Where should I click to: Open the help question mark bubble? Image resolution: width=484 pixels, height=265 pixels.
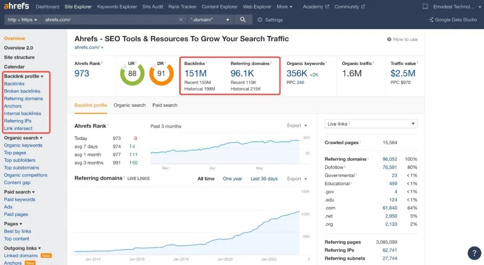coord(474,253)
